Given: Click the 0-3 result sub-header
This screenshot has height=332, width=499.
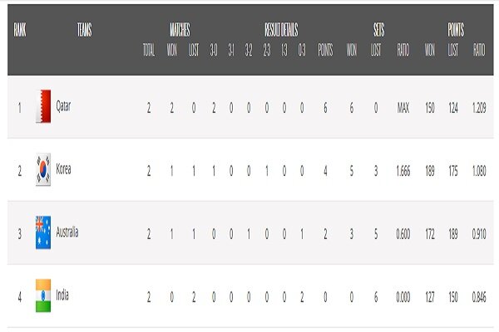Looking at the screenshot, I should click(x=302, y=50).
